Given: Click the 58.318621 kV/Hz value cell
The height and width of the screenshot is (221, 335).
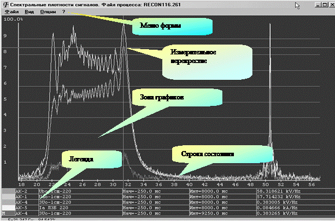Looking at the screenshot, I should pos(278,191).
